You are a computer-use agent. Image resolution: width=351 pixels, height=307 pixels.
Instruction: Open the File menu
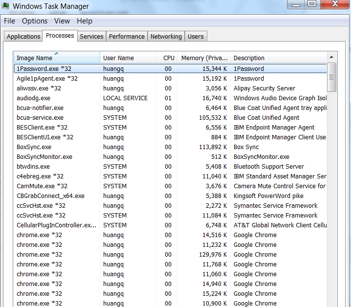9,21
